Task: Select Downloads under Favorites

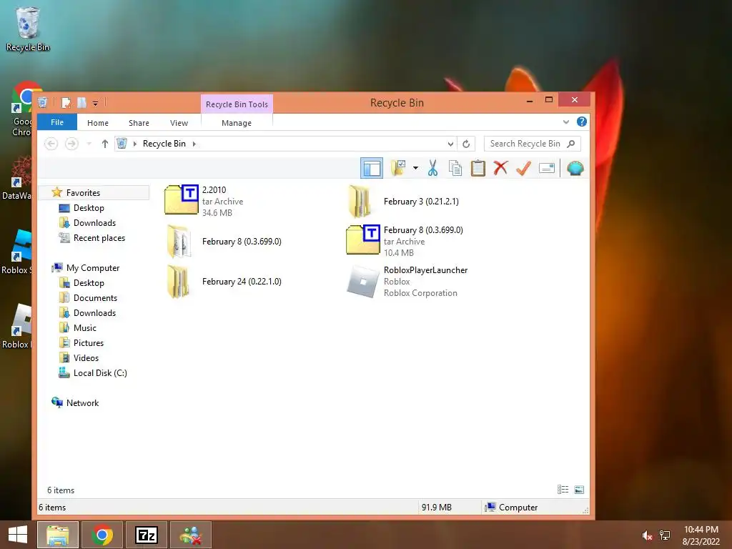Action: pyautogui.click(x=94, y=223)
